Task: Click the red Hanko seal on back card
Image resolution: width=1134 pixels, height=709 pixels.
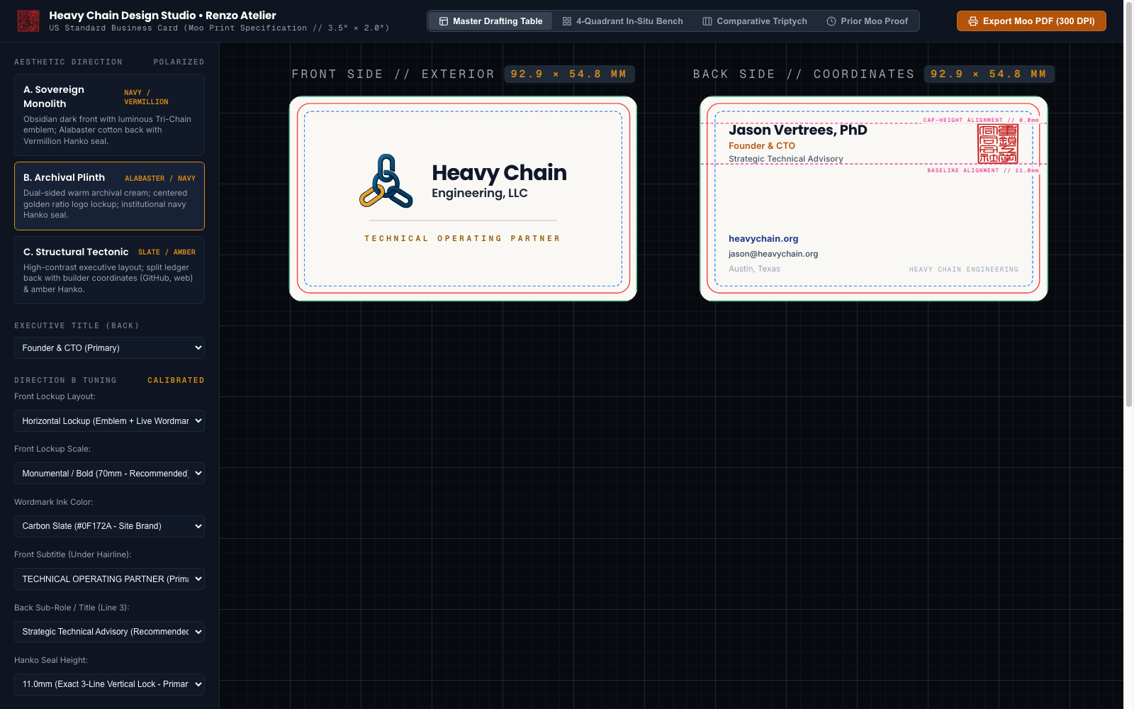Action: click(998, 144)
